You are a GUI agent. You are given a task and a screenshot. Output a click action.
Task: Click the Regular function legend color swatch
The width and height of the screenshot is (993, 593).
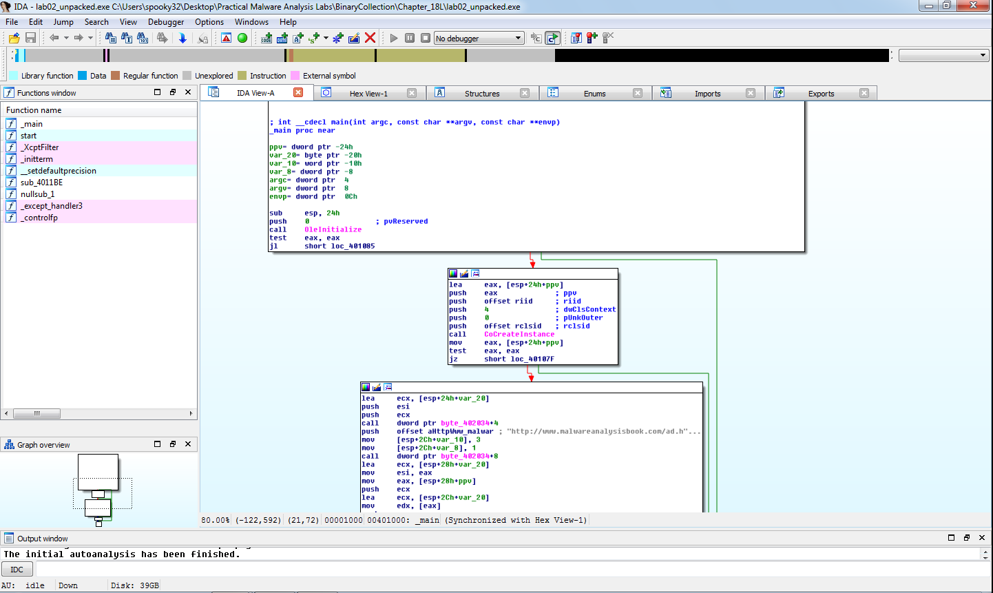coord(116,76)
